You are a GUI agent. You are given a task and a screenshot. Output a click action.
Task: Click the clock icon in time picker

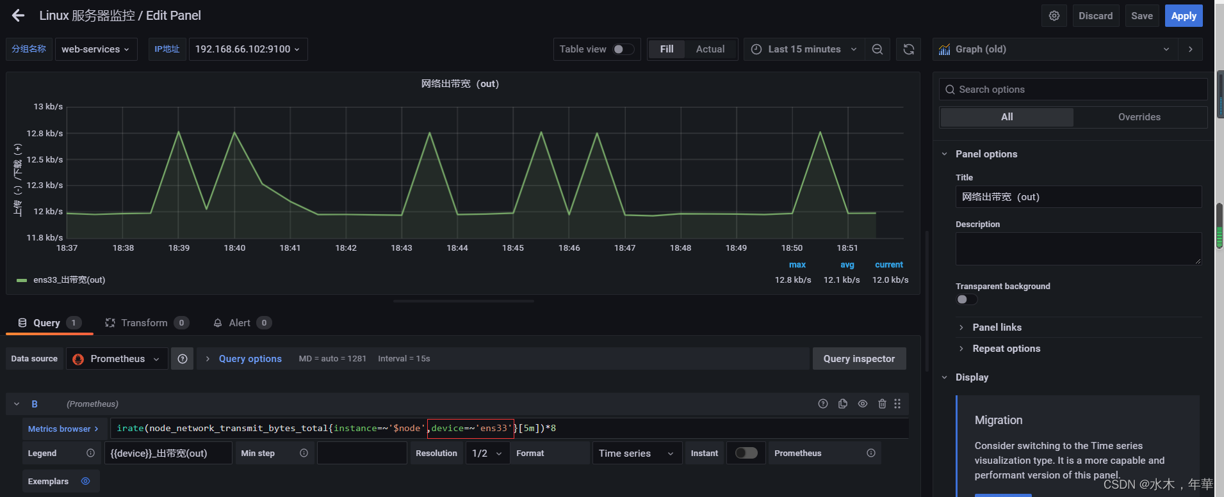click(756, 49)
